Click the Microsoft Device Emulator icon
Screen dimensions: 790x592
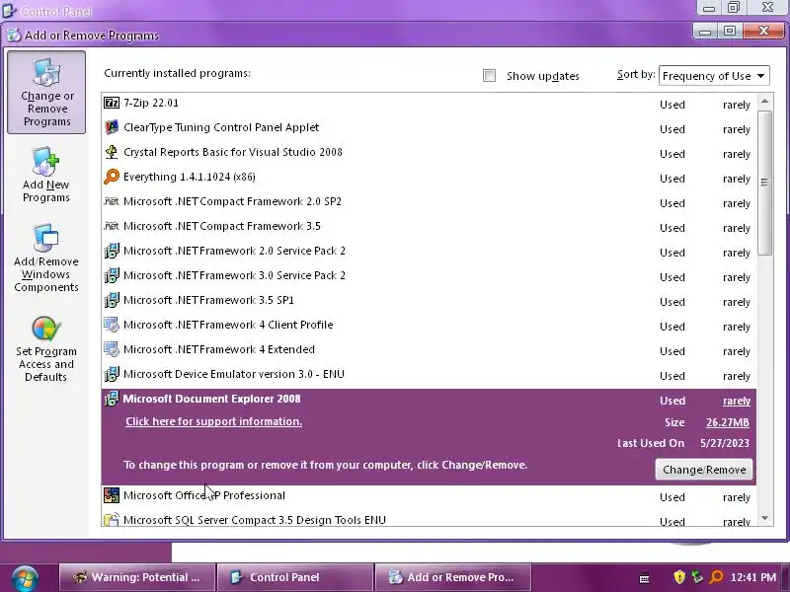112,374
